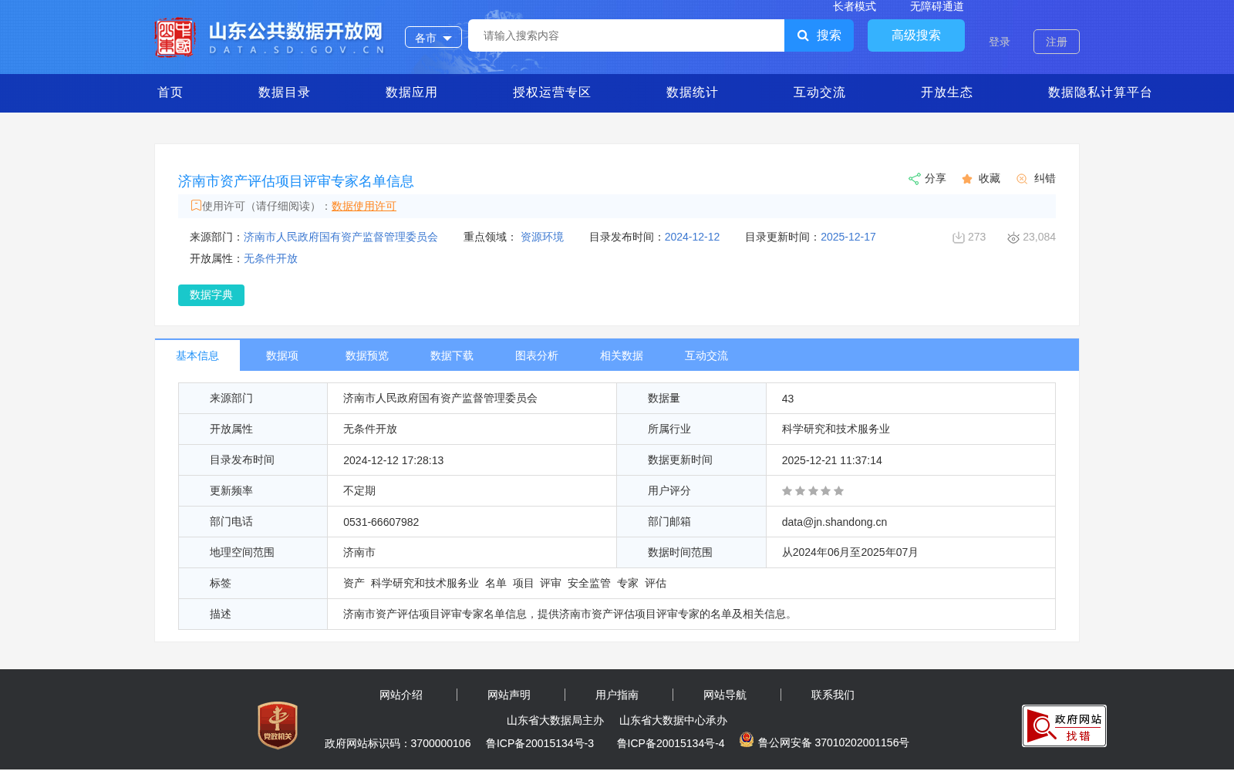Go to 首页 in navigation

(x=170, y=93)
